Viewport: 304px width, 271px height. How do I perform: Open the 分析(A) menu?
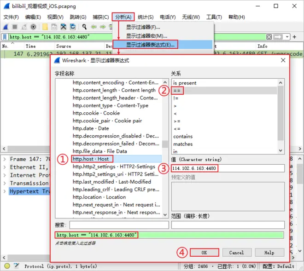[x=123, y=17]
